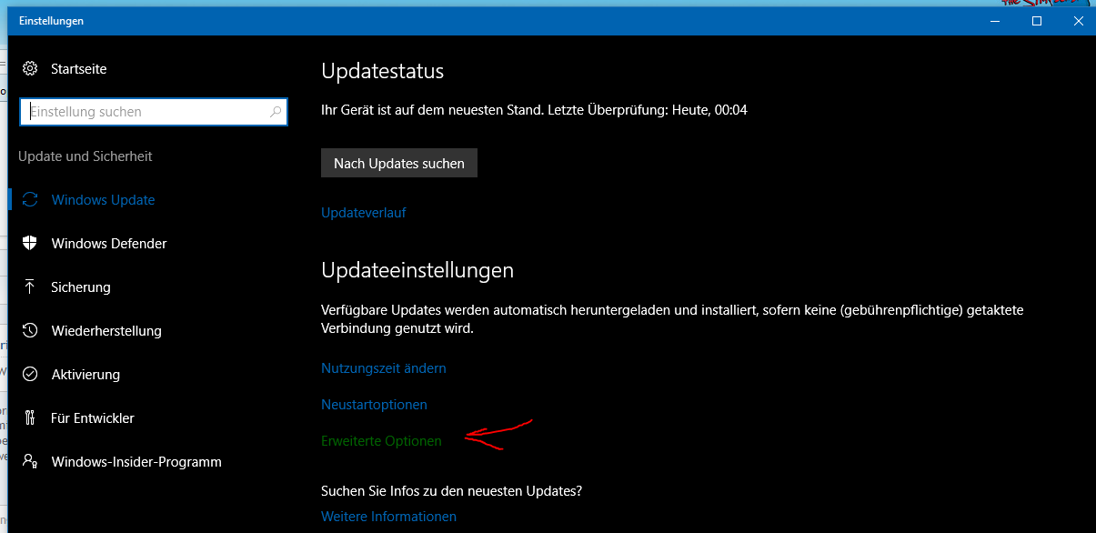Maximize the Einstellungen window
This screenshot has height=533, width=1096.
[1036, 21]
